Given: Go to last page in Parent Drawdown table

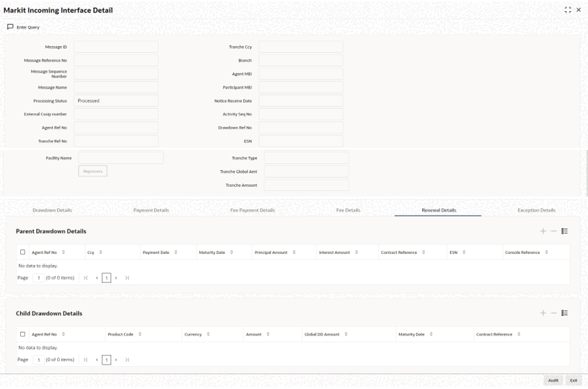Looking at the screenshot, I should (x=127, y=278).
